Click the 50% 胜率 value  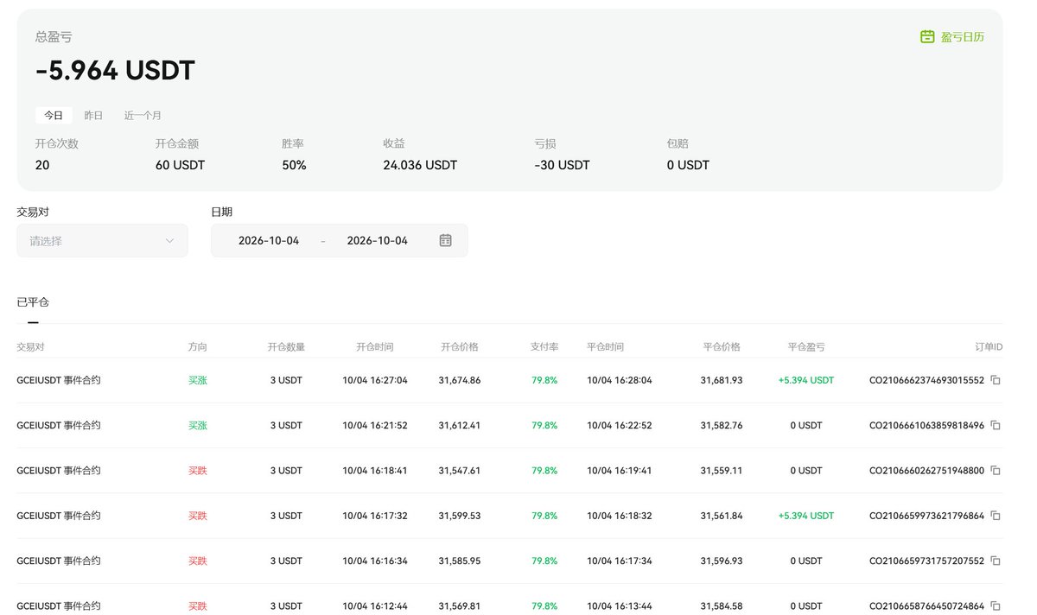pyautogui.click(x=294, y=165)
